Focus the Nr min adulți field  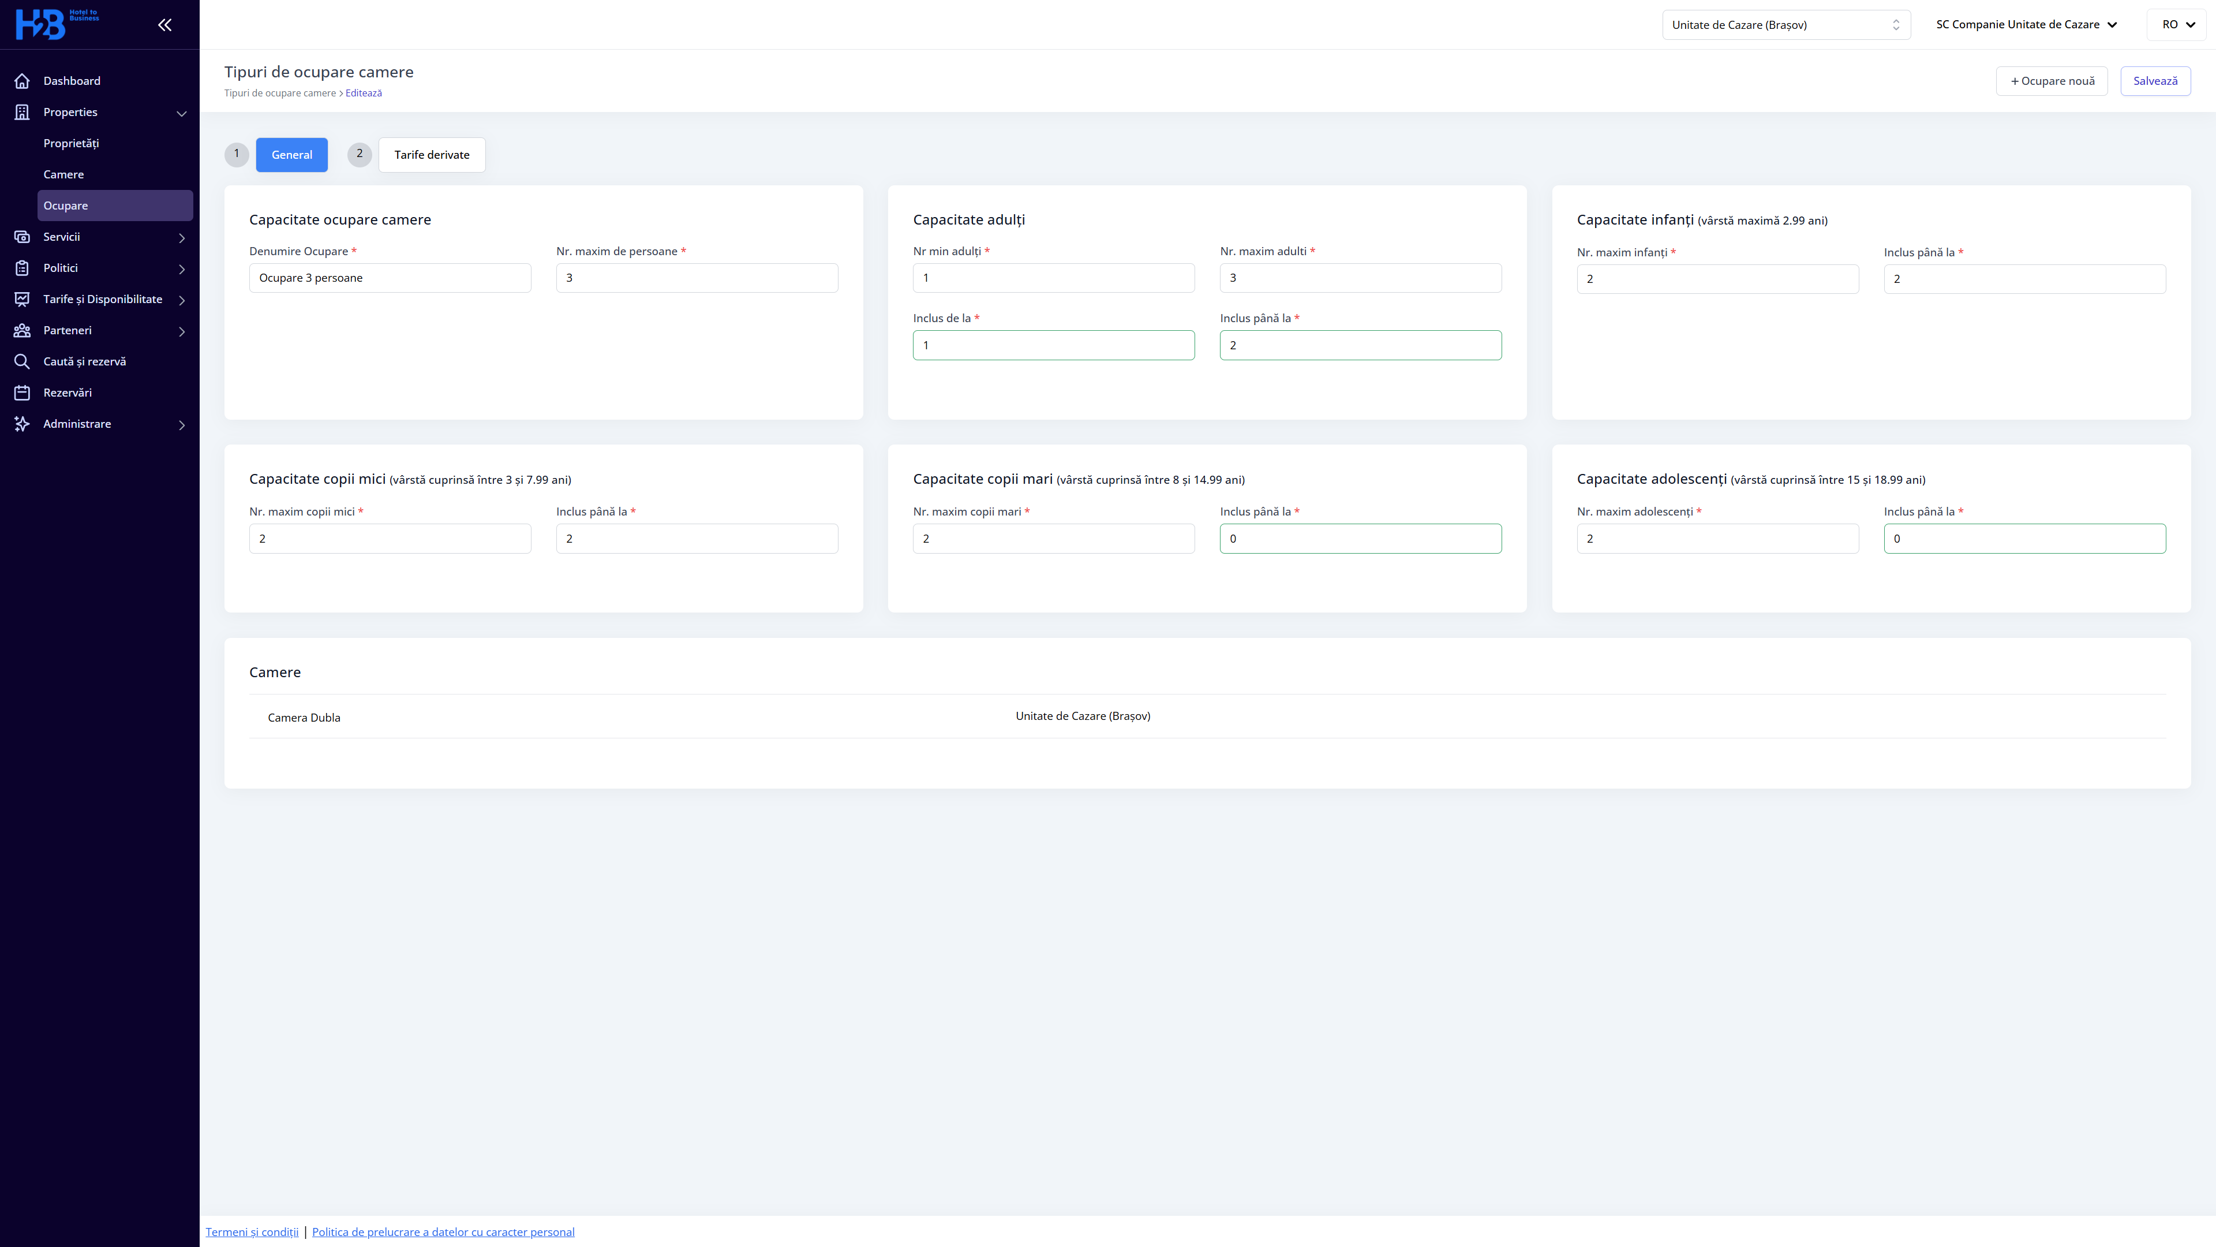(x=1054, y=278)
